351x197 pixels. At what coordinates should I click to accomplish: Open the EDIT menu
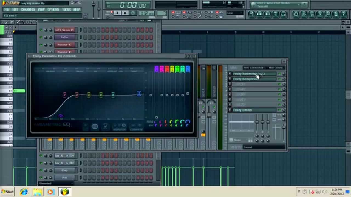[15, 10]
